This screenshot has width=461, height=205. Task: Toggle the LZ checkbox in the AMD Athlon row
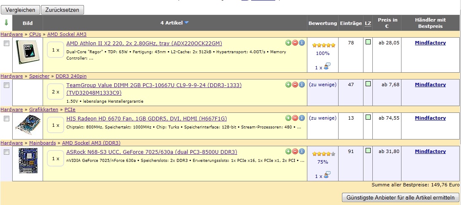click(x=368, y=42)
